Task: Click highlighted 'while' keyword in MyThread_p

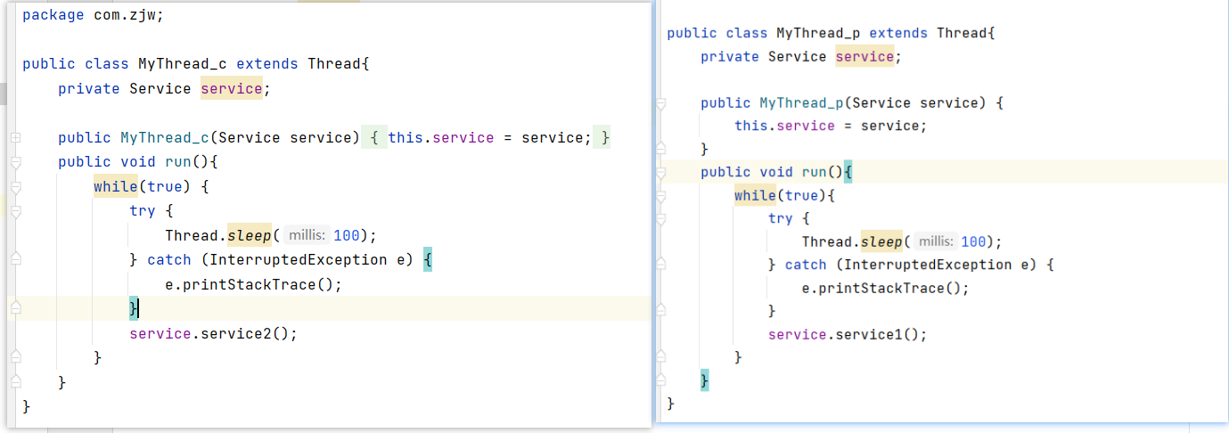Action: click(x=755, y=195)
